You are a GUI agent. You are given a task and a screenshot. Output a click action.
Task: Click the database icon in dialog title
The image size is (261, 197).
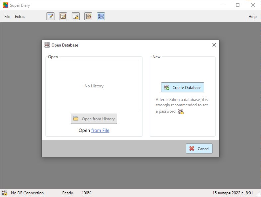coord(47,45)
